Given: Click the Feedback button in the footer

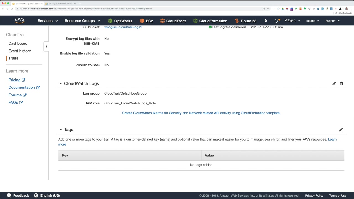Looking at the screenshot, I should tap(18, 195).
